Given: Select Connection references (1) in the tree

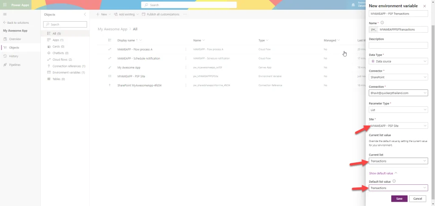Looking at the screenshot, I should (x=69, y=66).
